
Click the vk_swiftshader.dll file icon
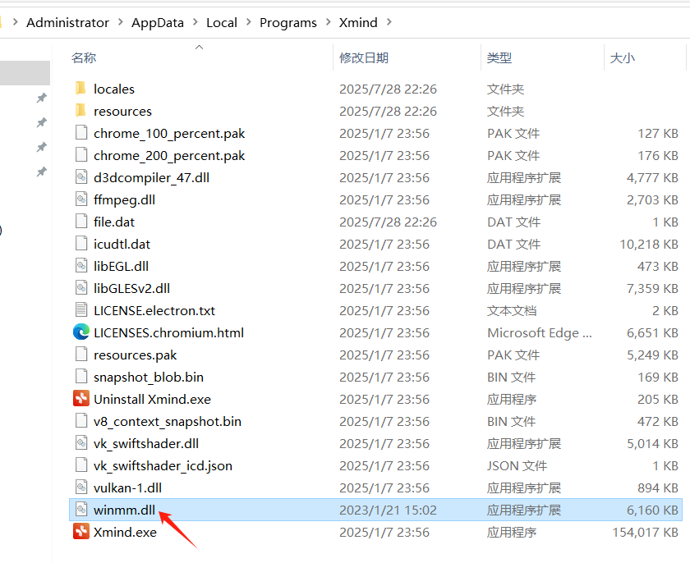pyautogui.click(x=81, y=443)
